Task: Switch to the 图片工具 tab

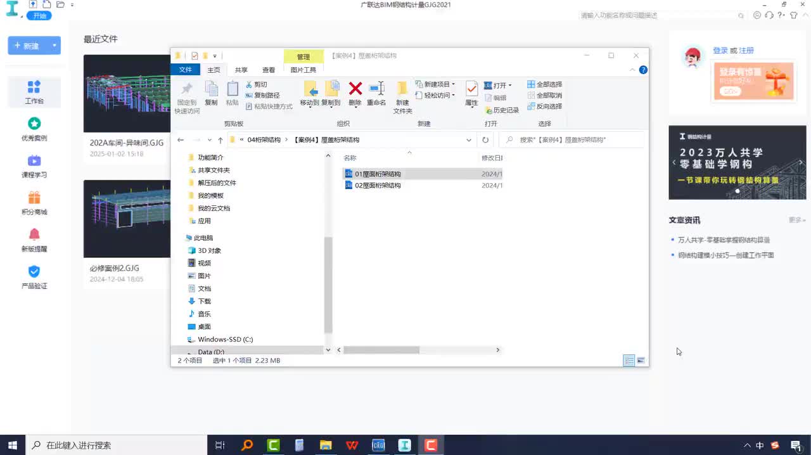Action: pyautogui.click(x=303, y=70)
